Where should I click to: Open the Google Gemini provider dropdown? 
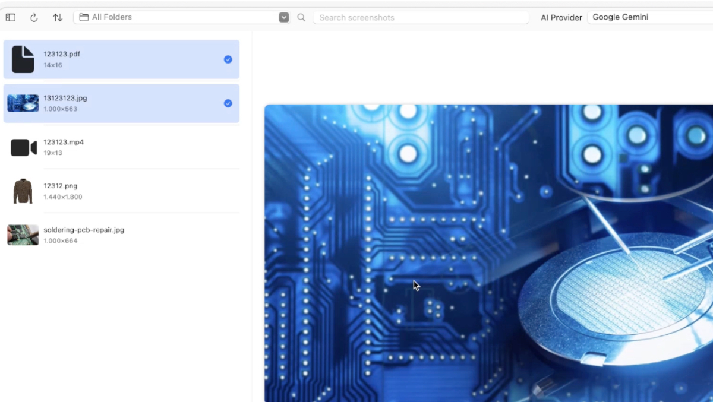coord(649,17)
